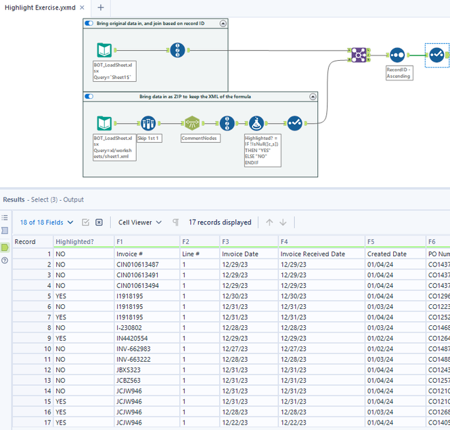The height and width of the screenshot is (430, 450).
Task: Select the 'Invoice Received Date' cell
Action: (321, 254)
